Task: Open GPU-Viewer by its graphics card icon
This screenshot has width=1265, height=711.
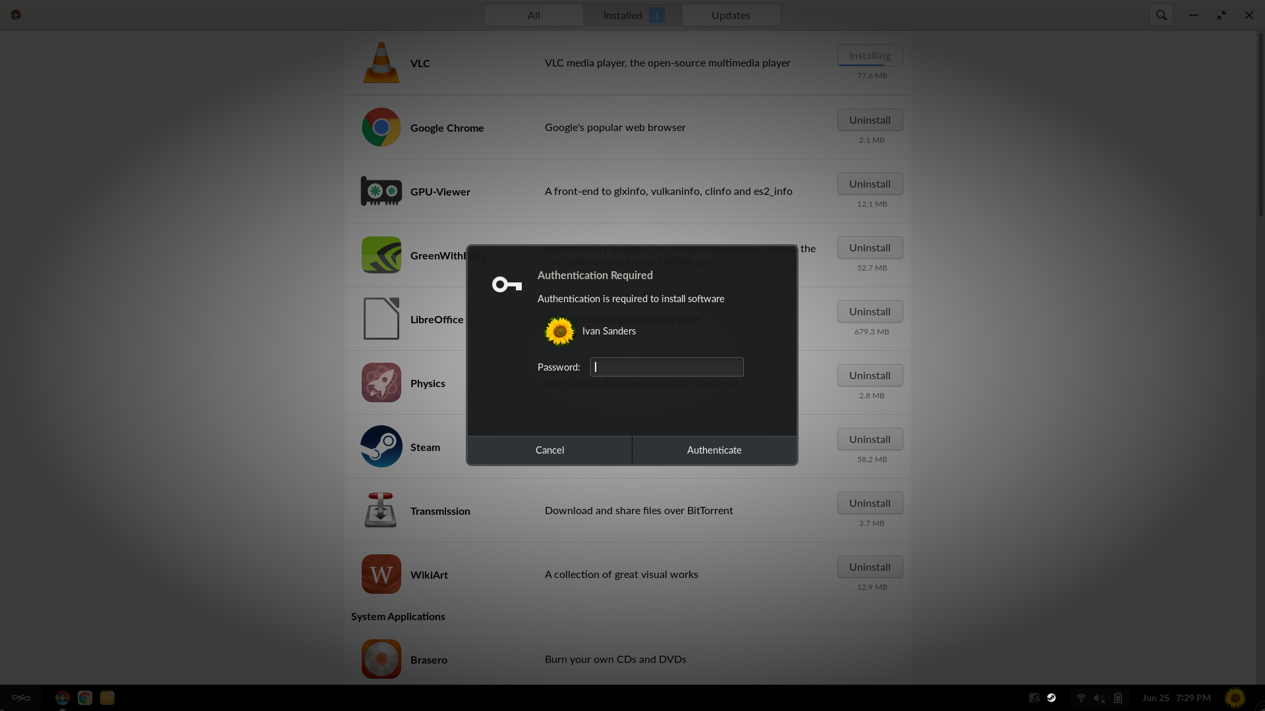Action: (381, 191)
